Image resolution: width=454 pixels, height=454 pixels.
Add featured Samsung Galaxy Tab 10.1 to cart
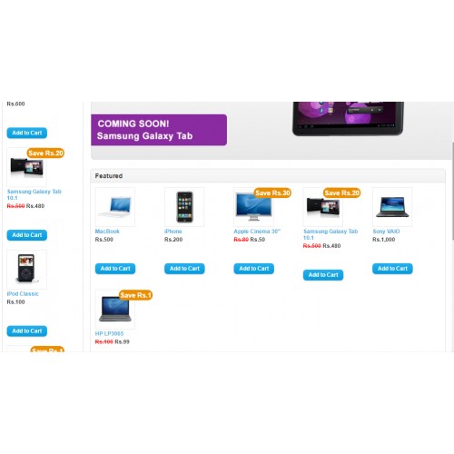coord(323,275)
